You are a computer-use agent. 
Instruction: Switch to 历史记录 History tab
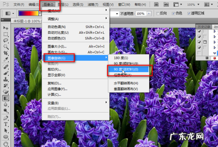(204, 26)
